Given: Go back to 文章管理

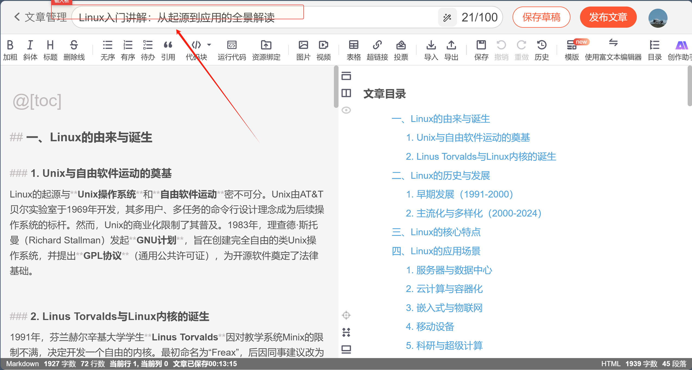Looking at the screenshot, I should (40, 17).
